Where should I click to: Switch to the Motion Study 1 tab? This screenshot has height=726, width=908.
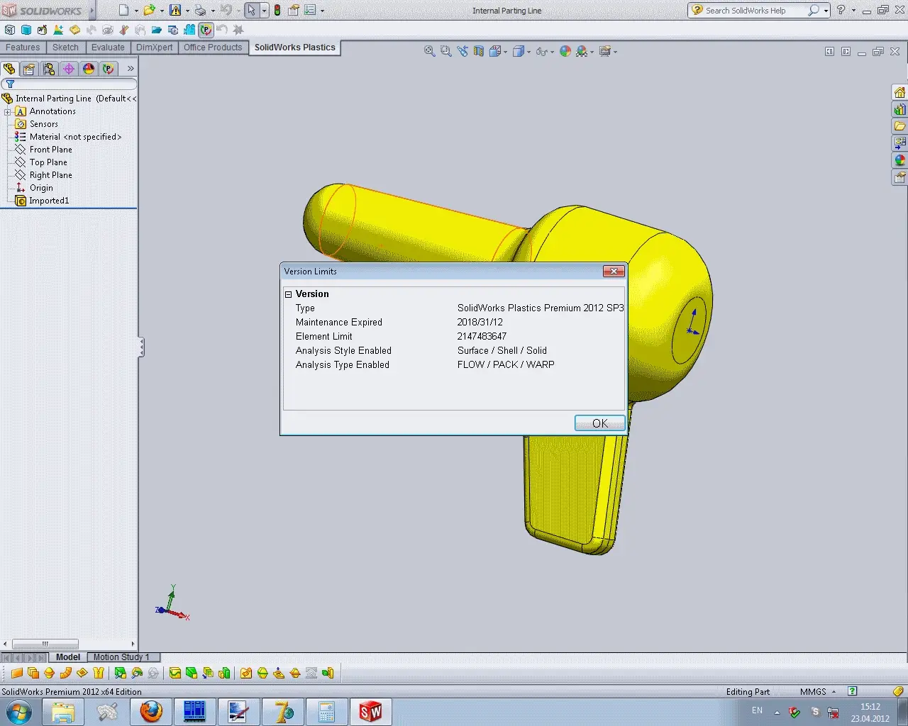[121, 657]
